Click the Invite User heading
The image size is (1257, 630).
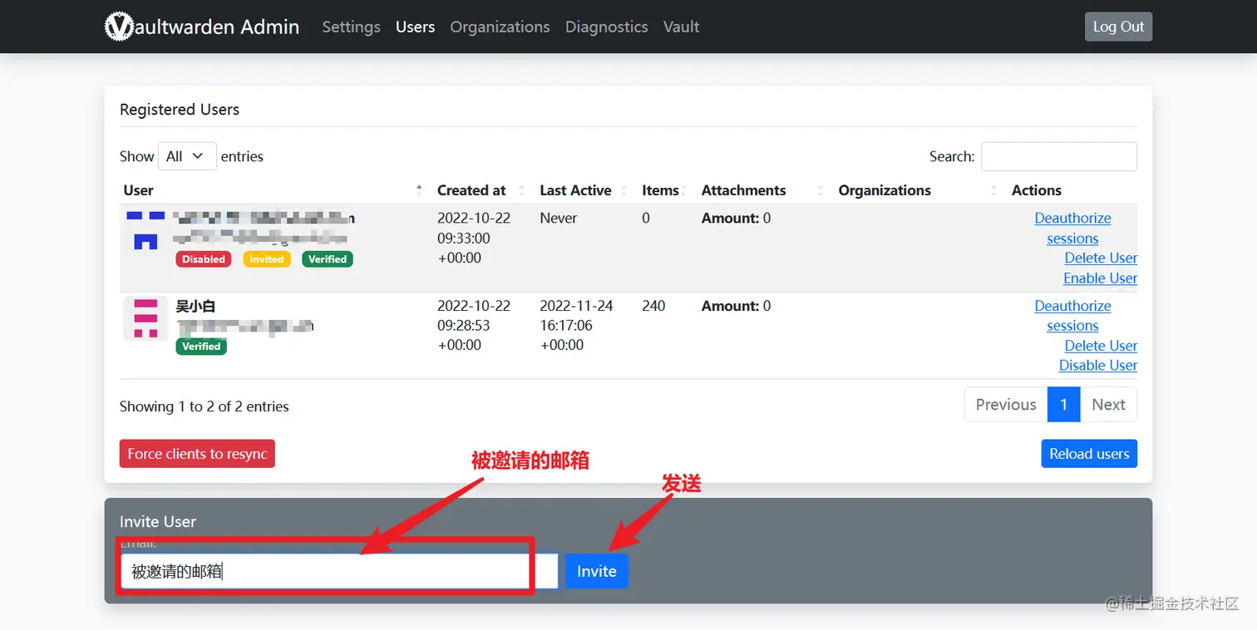coord(158,522)
